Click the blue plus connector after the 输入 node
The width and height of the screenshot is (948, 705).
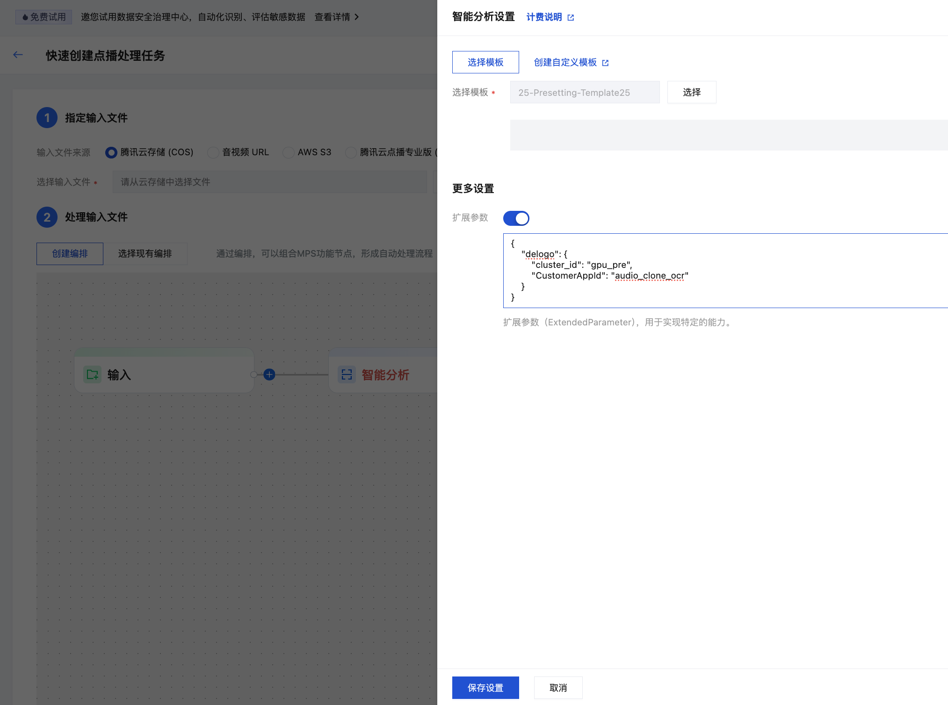[269, 374]
